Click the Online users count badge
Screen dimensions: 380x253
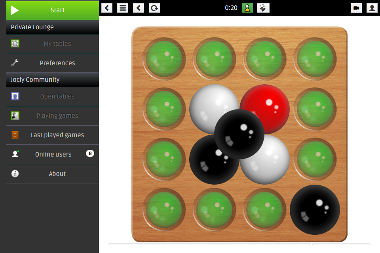pos(90,153)
